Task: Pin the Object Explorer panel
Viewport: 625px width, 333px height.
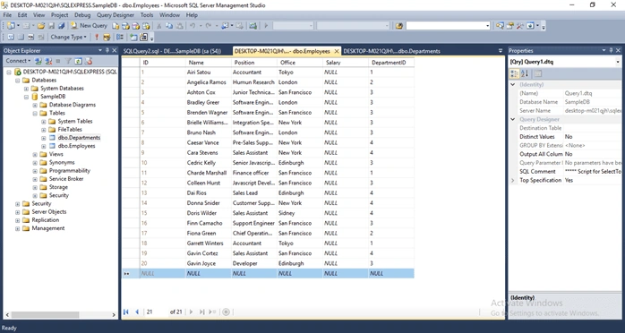Action: pyautogui.click(x=107, y=51)
